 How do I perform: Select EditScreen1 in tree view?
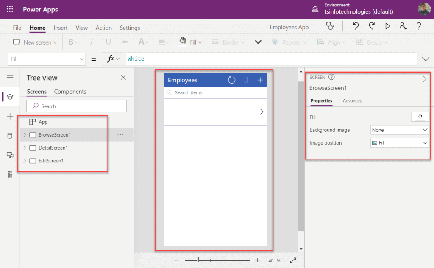pos(51,161)
